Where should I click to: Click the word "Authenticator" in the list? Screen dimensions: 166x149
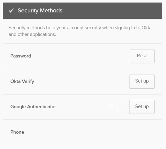coord(41,107)
